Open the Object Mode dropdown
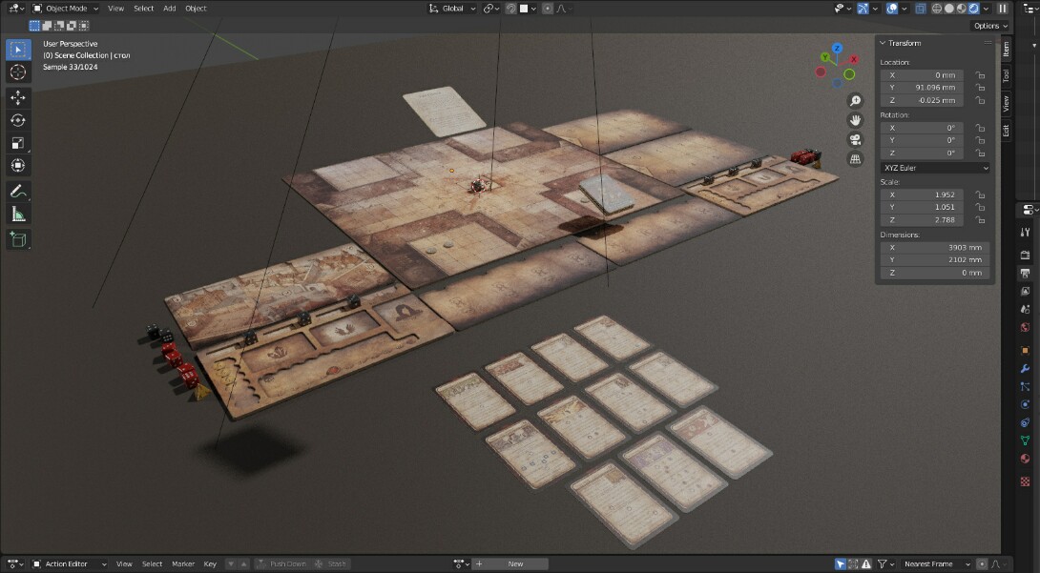The height and width of the screenshot is (573, 1040). point(65,9)
